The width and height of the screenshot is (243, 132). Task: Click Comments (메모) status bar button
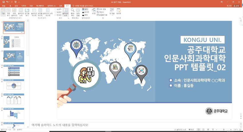[191, 129]
